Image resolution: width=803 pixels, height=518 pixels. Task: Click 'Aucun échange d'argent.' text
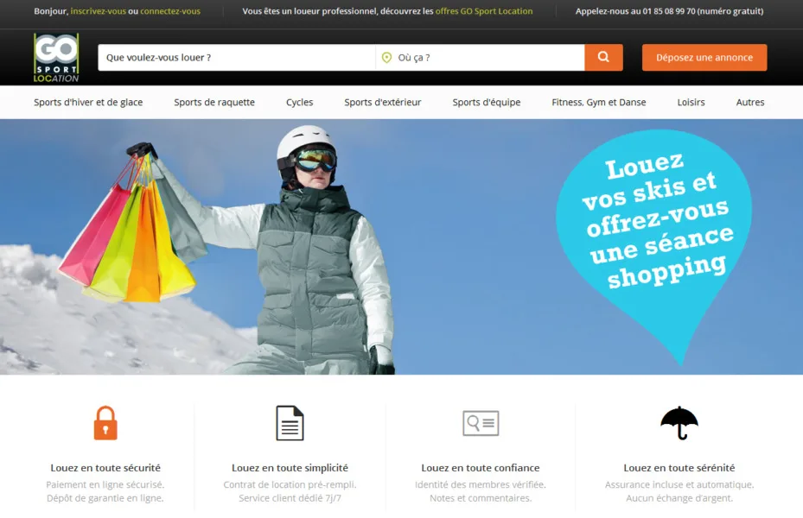point(679,498)
